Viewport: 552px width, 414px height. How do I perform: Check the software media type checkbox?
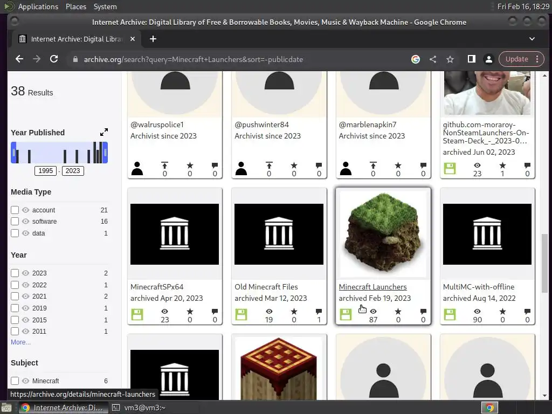pyautogui.click(x=15, y=222)
